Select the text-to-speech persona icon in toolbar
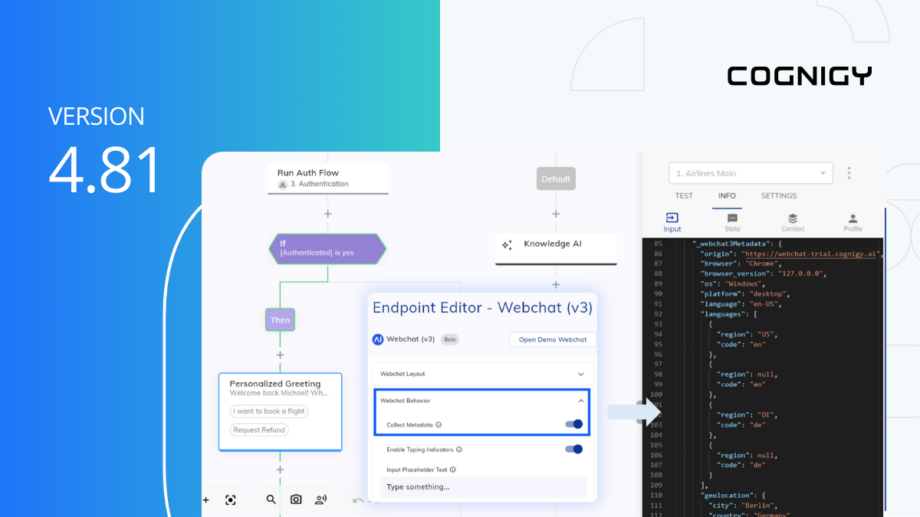Screen dimensions: 920x517 pos(320,499)
